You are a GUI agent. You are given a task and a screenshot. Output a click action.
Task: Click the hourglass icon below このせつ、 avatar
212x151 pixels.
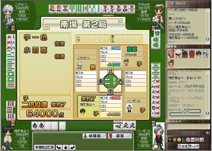(x=13, y=28)
